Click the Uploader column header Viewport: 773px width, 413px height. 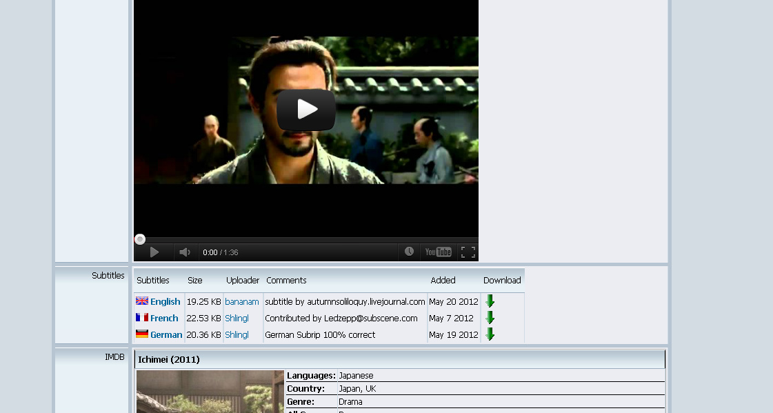pos(243,281)
